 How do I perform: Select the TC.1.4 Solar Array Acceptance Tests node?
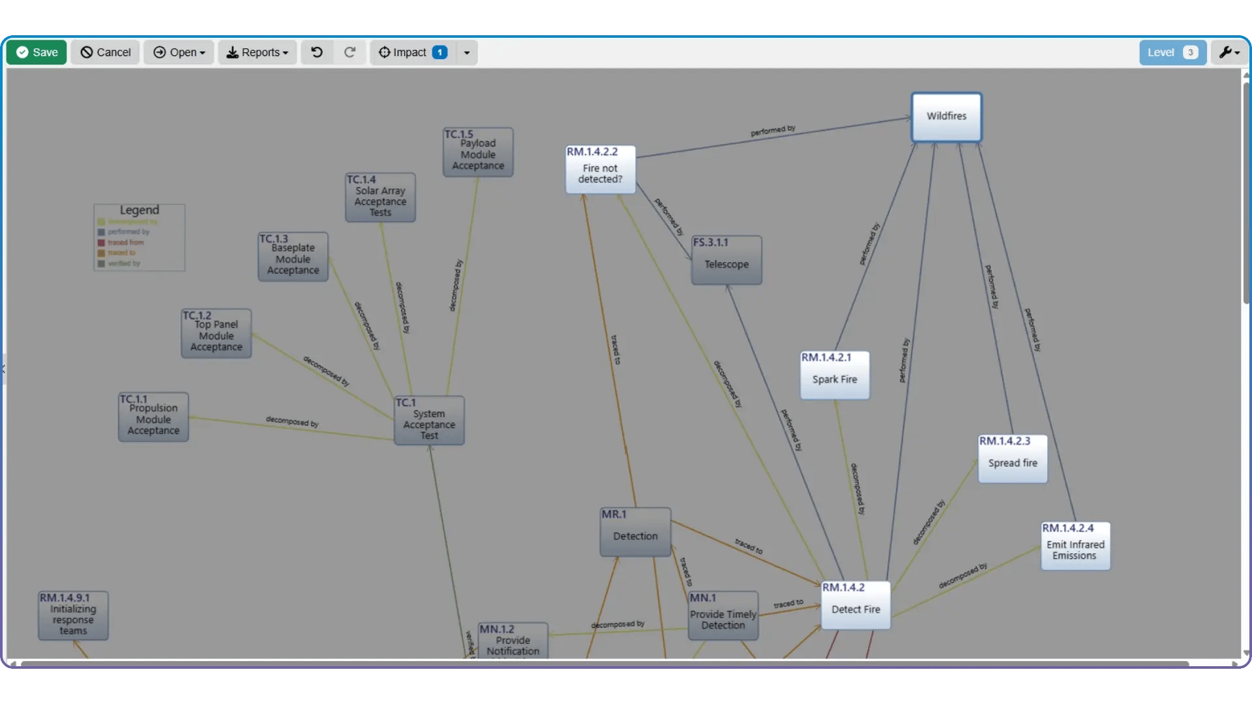(380, 198)
